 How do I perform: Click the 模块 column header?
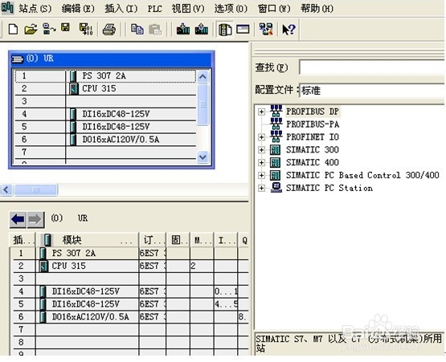coord(88,240)
